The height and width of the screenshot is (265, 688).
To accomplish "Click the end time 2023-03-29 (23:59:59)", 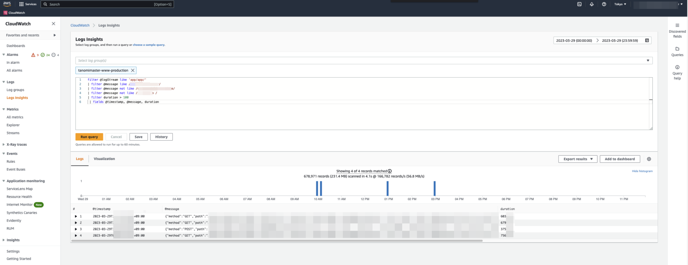I will [x=620, y=41].
